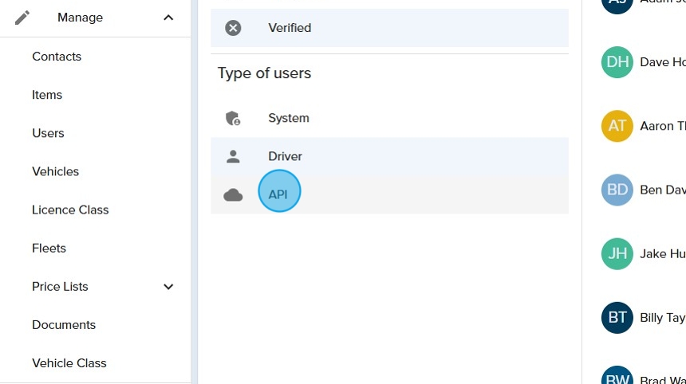Toggle the Driver user type filter
The height and width of the screenshot is (384, 686).
pyautogui.click(x=285, y=156)
